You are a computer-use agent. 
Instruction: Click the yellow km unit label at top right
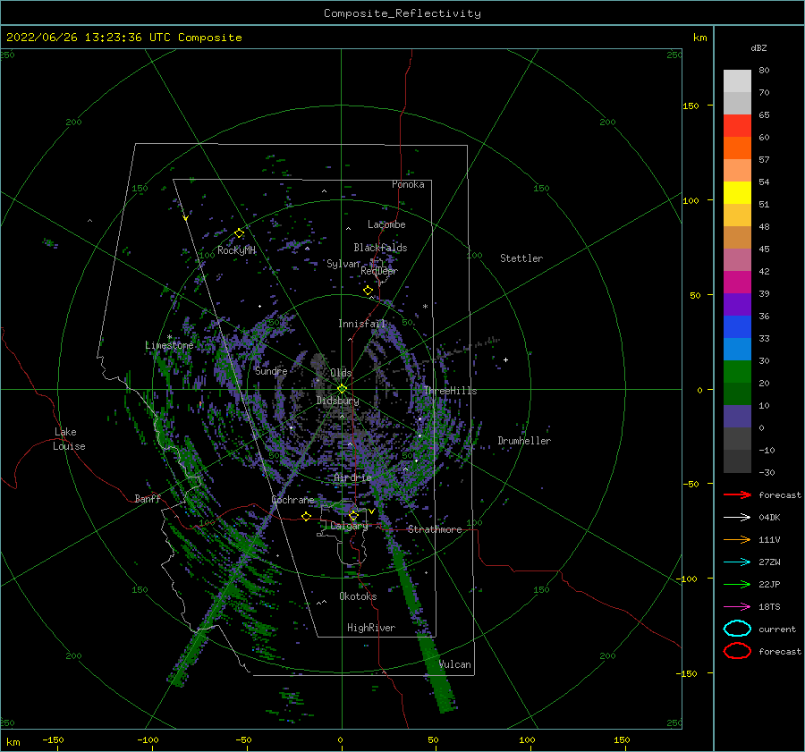pos(699,38)
